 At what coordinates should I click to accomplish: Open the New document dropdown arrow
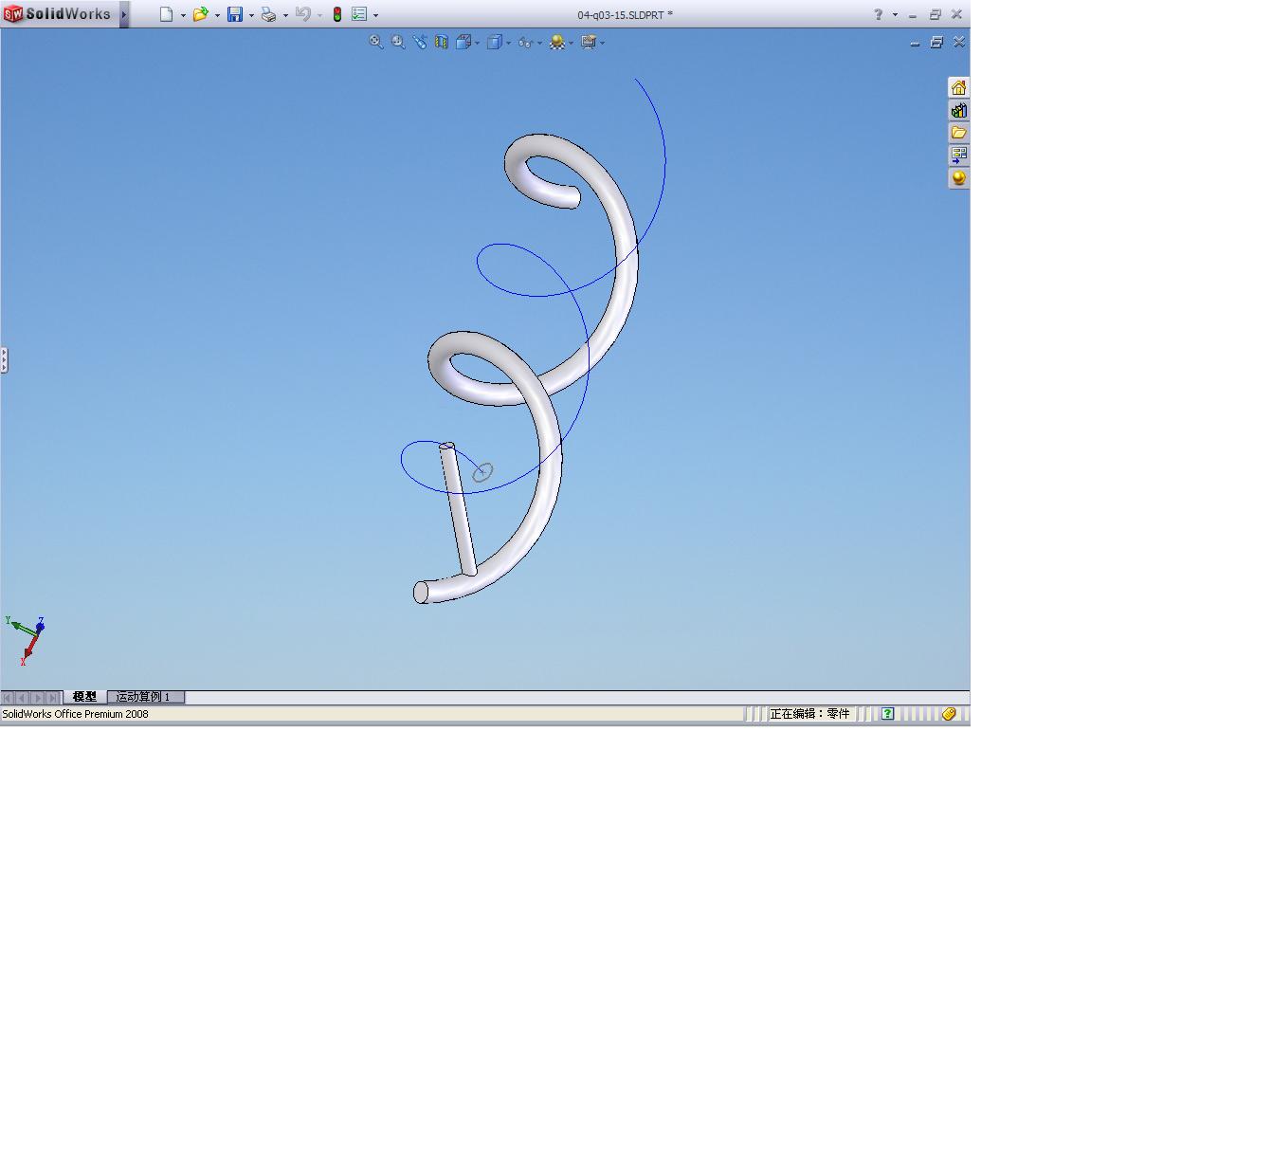click(183, 15)
